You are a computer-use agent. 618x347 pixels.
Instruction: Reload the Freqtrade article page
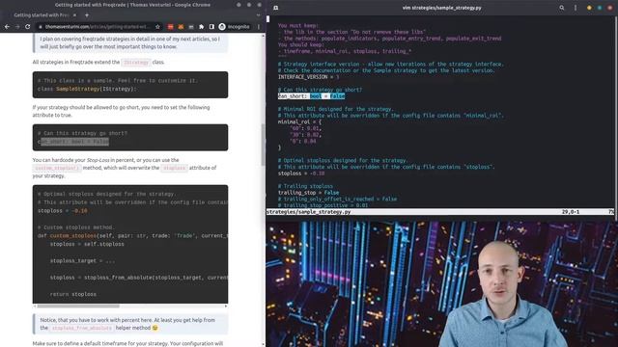click(28, 27)
